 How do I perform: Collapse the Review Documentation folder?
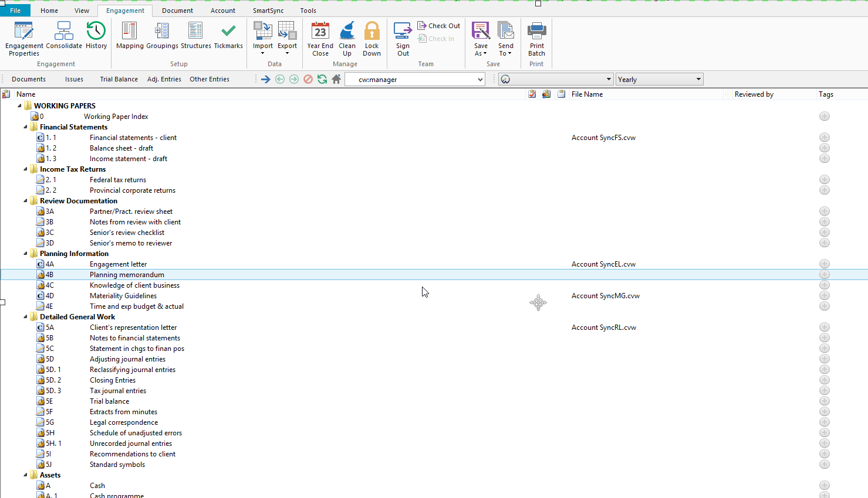pos(25,201)
